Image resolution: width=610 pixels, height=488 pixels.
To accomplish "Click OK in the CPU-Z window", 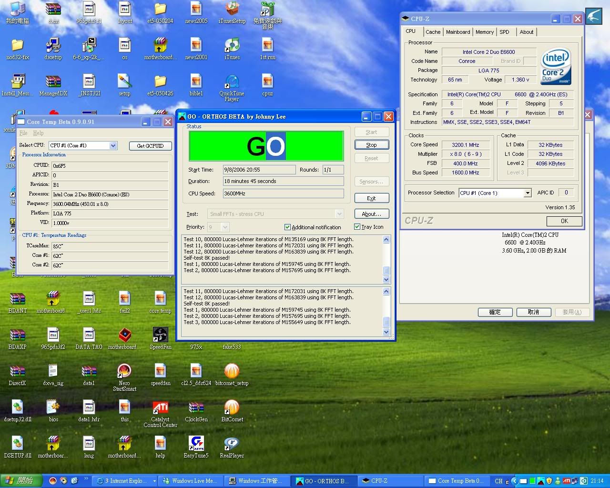I will (564, 221).
